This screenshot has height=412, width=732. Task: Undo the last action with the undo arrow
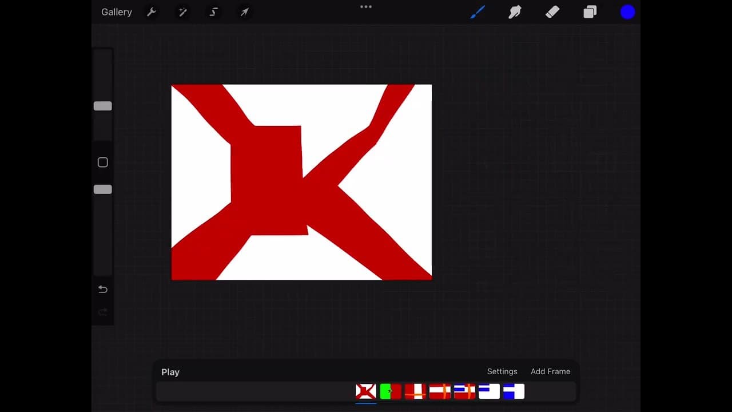click(103, 289)
